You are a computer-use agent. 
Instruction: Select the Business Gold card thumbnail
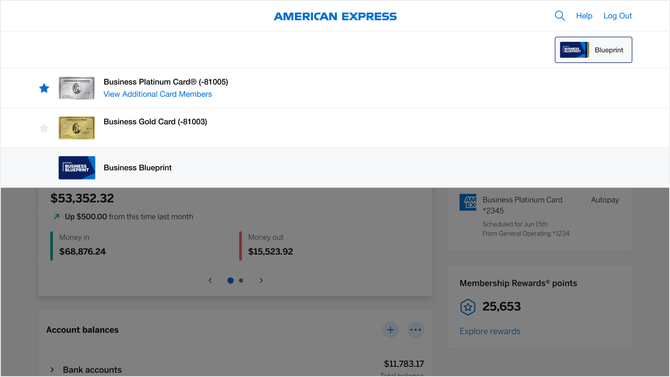[x=76, y=127]
